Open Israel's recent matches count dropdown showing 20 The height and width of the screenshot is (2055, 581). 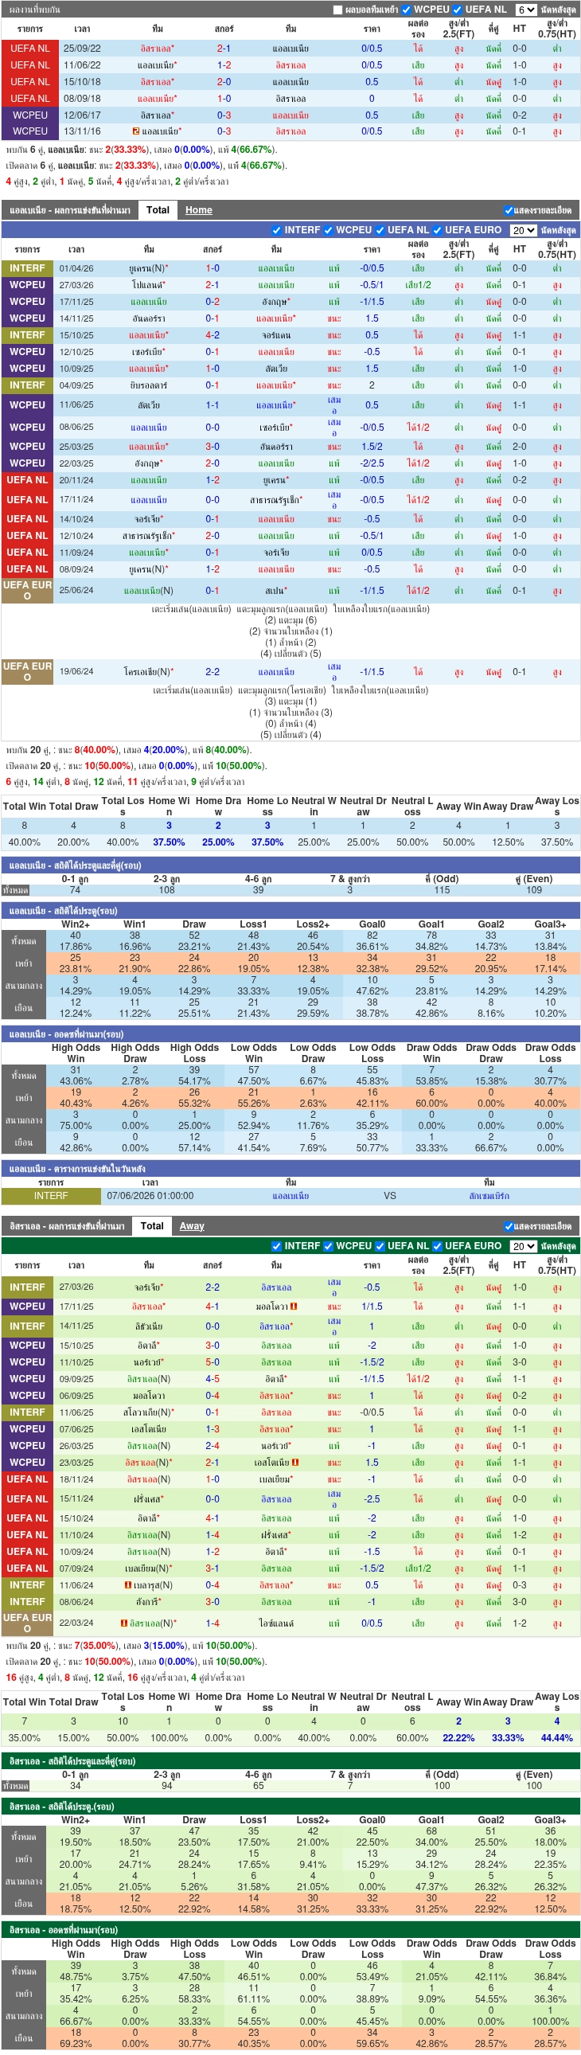[x=524, y=1245]
